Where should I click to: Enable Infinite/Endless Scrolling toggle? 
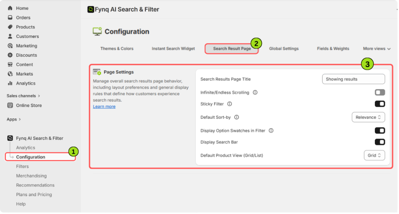[x=380, y=92]
